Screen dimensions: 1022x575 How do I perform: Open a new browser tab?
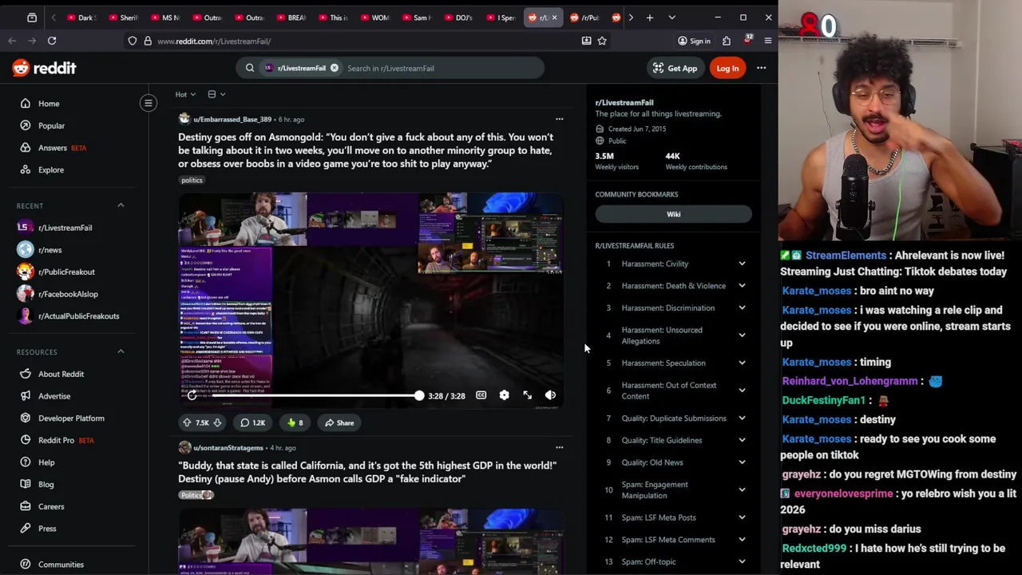[x=650, y=17]
